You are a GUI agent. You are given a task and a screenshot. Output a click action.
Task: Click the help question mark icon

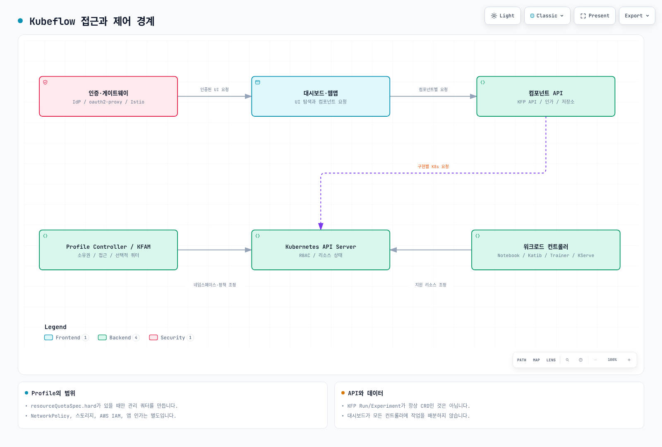[x=580, y=360]
